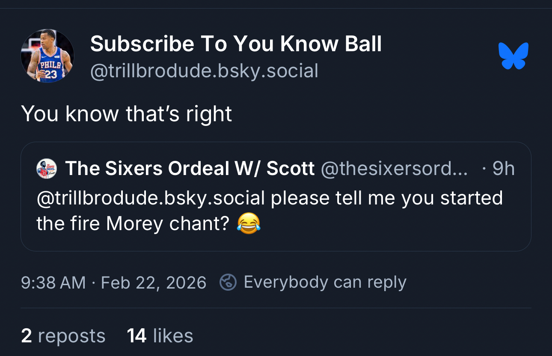Click the Feb 22, 2026 date

coord(154,283)
